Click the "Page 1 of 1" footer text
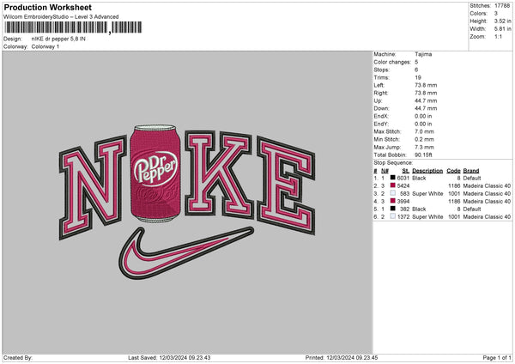515x364 pixels. [x=497, y=358]
